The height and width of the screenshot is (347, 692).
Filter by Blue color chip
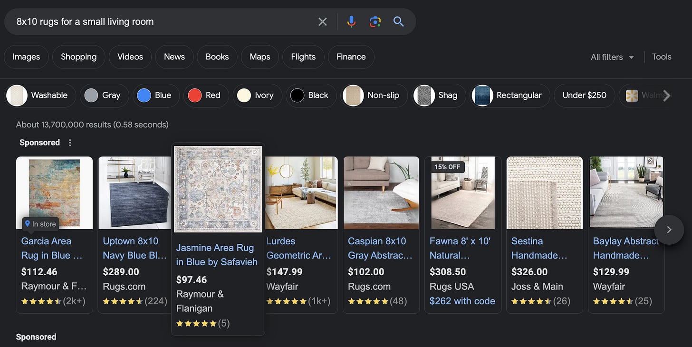coord(155,95)
